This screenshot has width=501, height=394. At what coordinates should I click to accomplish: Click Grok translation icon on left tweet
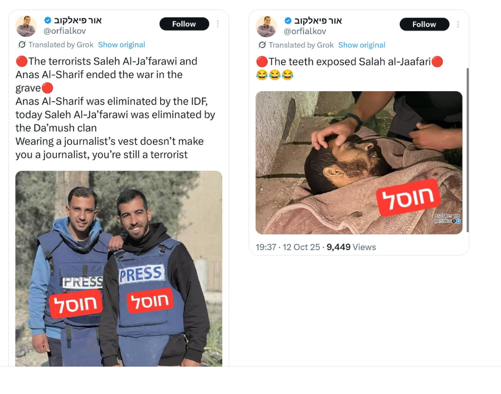pyautogui.click(x=22, y=44)
